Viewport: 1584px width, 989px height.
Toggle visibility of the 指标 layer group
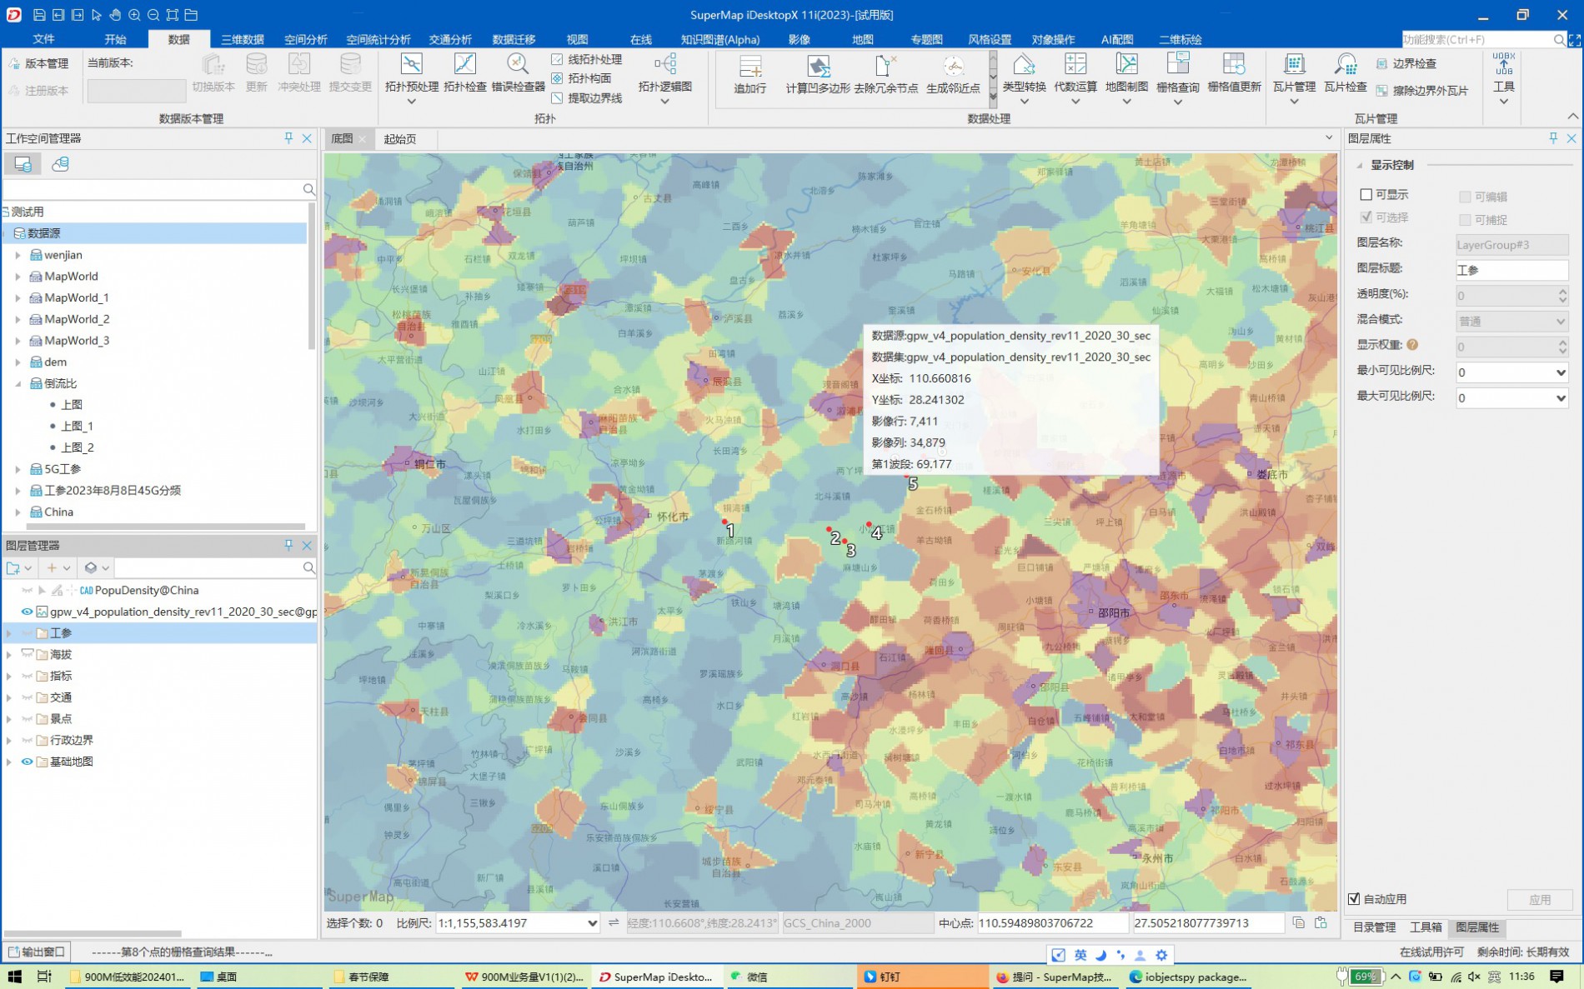pos(27,676)
